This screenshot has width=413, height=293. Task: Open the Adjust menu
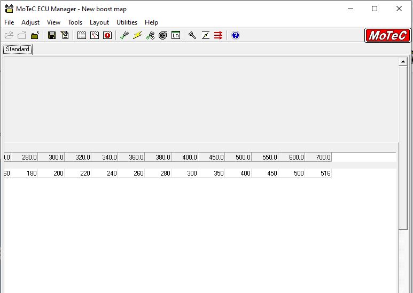30,22
